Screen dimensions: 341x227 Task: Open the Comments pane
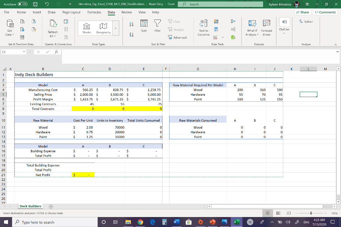(325, 12)
